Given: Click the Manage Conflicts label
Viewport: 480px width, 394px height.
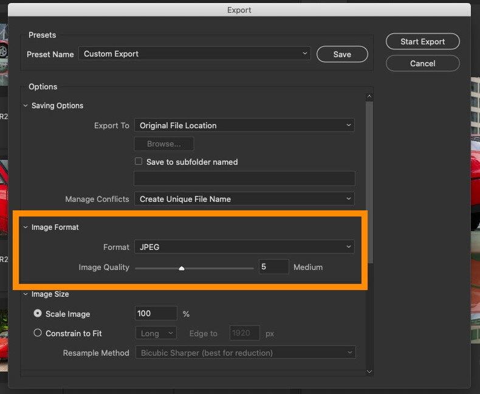Looking at the screenshot, I should tap(97, 199).
